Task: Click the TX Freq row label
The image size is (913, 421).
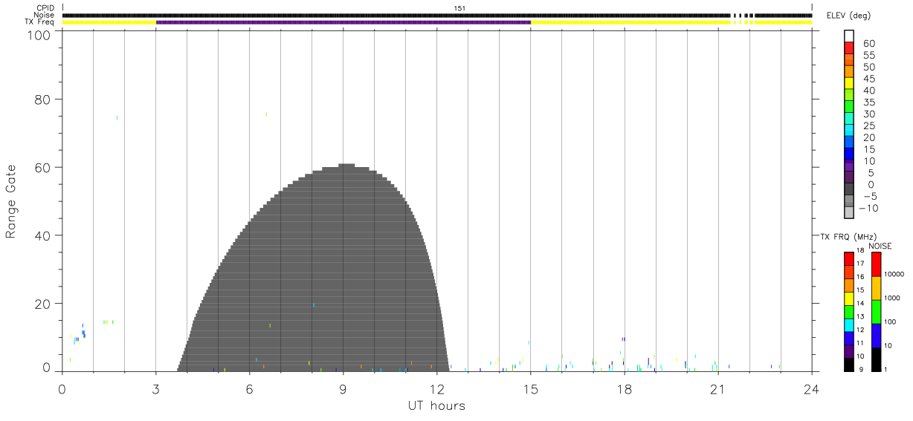Action: pyautogui.click(x=39, y=22)
